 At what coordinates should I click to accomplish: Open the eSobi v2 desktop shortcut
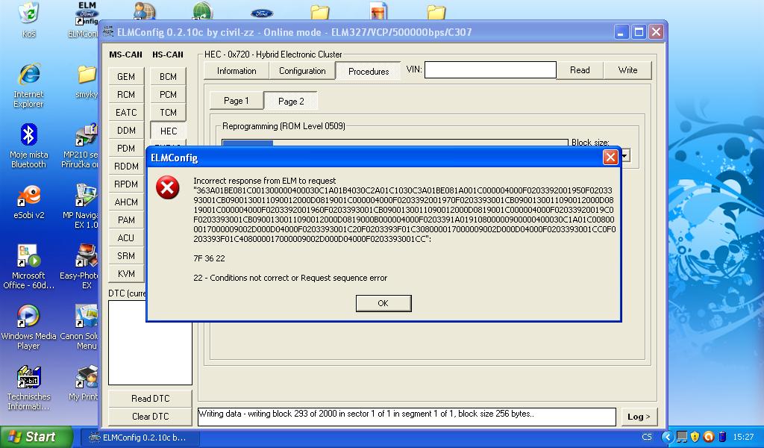click(x=28, y=196)
